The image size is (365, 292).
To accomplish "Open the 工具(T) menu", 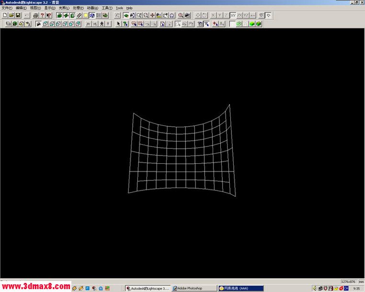I will click(107, 8).
